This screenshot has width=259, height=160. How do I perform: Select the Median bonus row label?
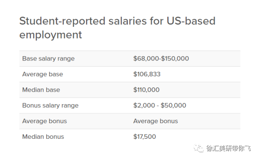coord(43,137)
